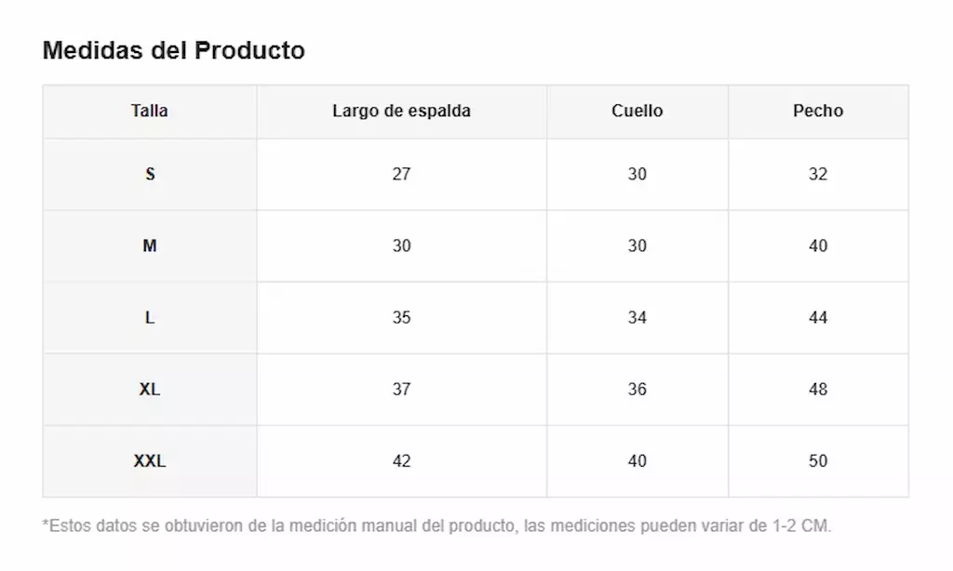Image resolution: width=953 pixels, height=571 pixels.
Task: Select back length value 42 for XXL
Action: pos(401,461)
